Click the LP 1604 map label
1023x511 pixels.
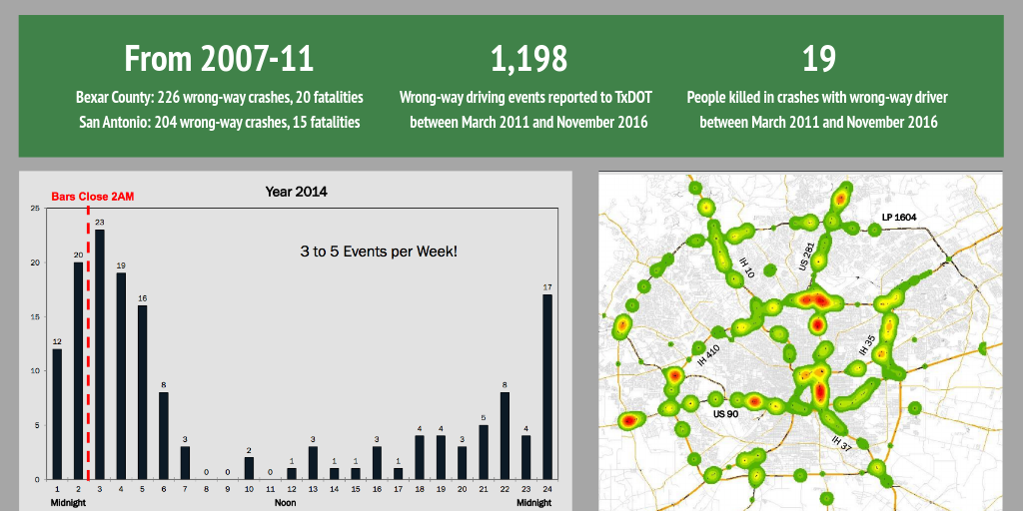(x=899, y=218)
